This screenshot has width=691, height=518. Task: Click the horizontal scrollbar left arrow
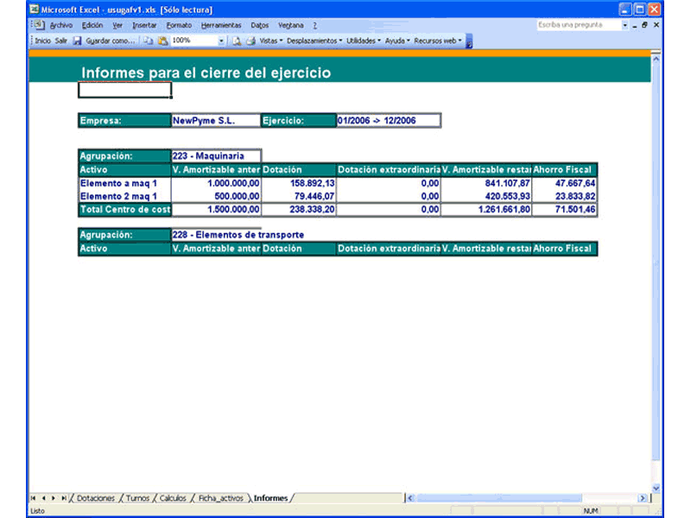tap(410, 498)
